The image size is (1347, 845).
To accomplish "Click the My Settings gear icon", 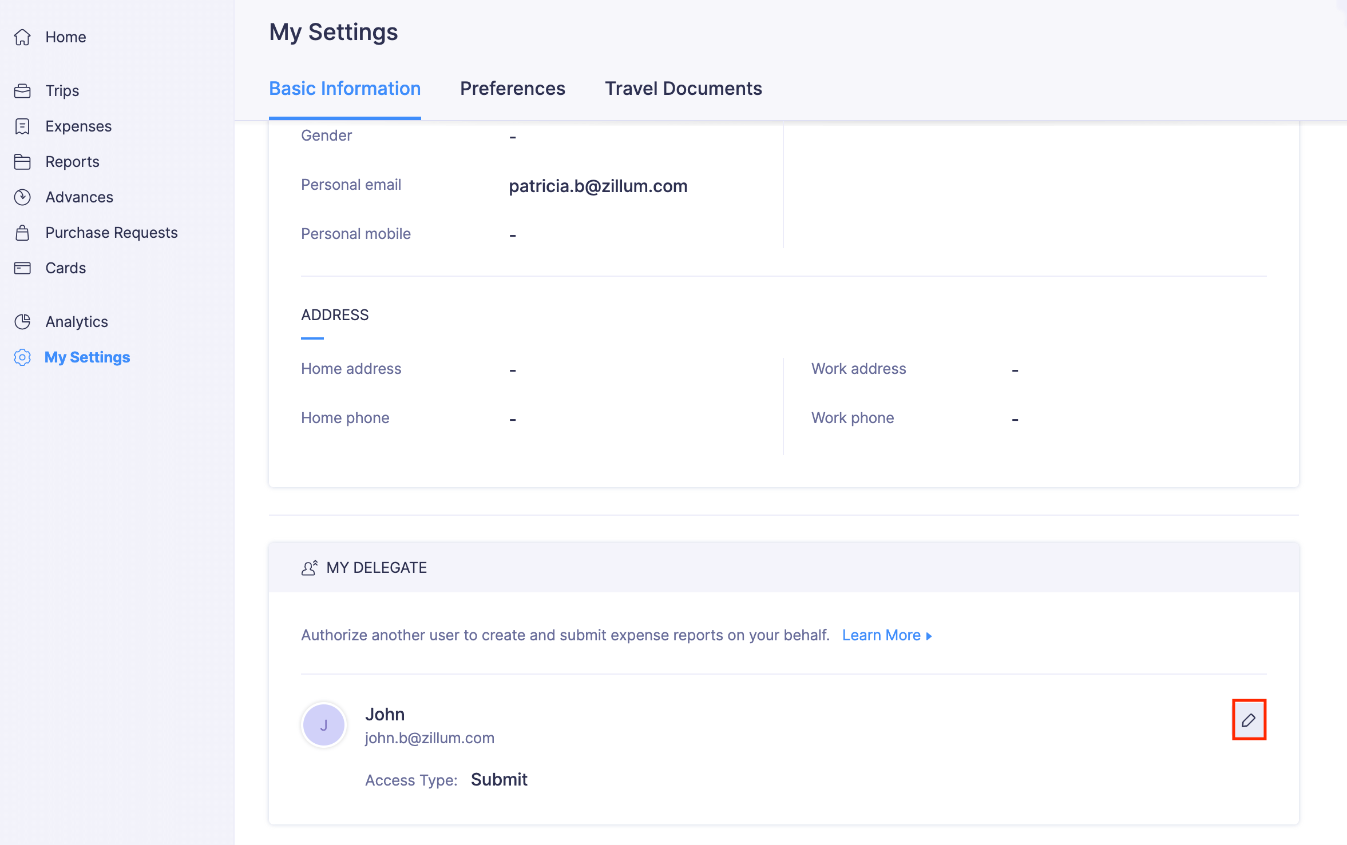I will 22,357.
